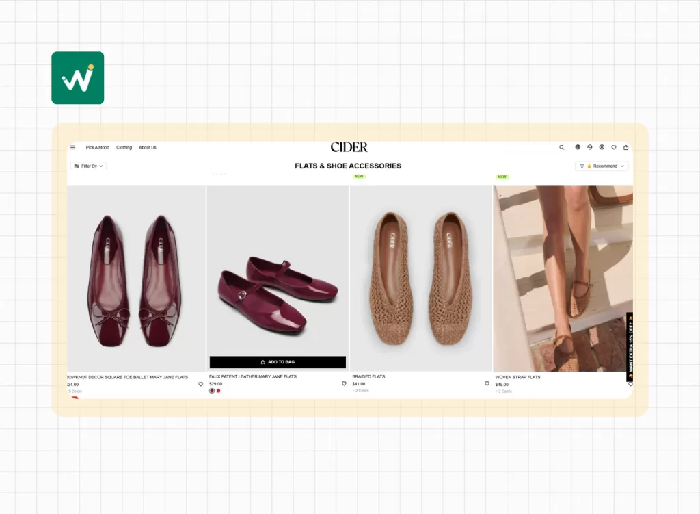This screenshot has width=700, height=514.
Task: Click the Braided Flats product image
Action: [x=420, y=279]
